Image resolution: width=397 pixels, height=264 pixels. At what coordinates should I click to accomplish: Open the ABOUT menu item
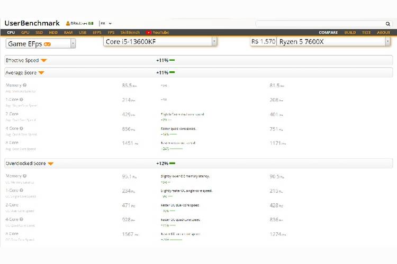point(383,32)
